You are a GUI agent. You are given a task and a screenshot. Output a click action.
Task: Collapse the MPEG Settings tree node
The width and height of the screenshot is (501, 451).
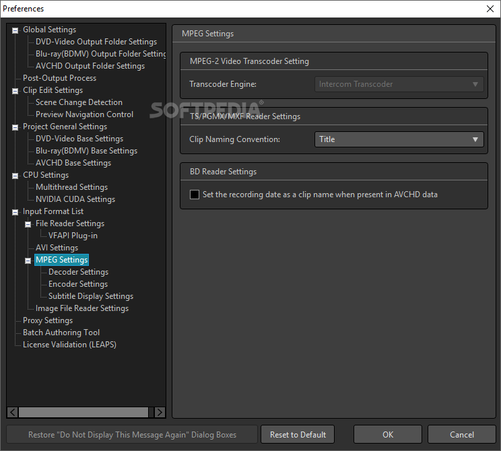click(28, 261)
